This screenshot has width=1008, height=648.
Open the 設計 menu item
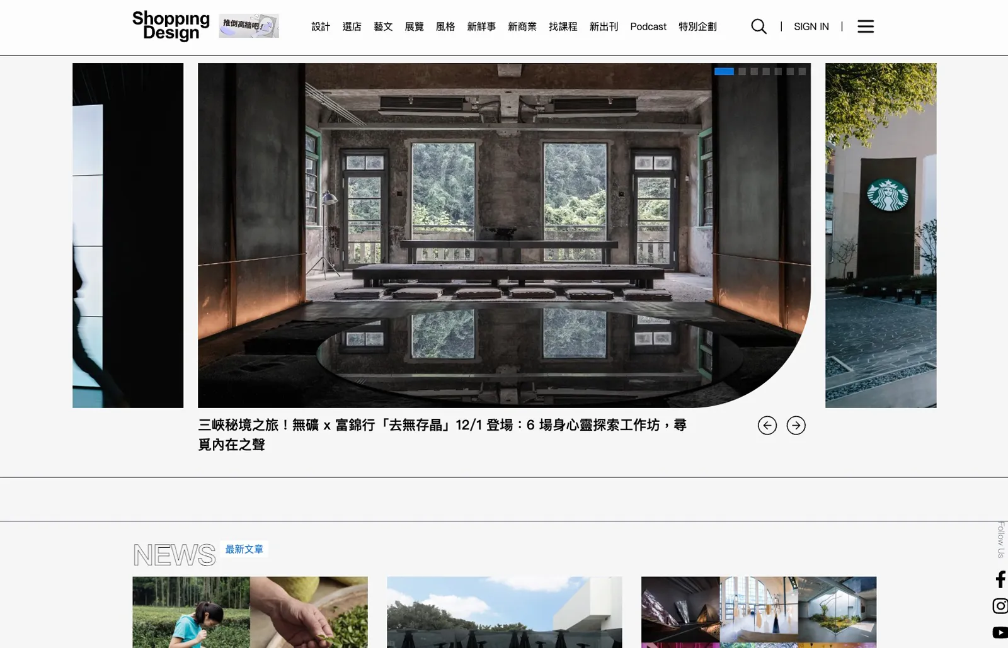(x=321, y=26)
